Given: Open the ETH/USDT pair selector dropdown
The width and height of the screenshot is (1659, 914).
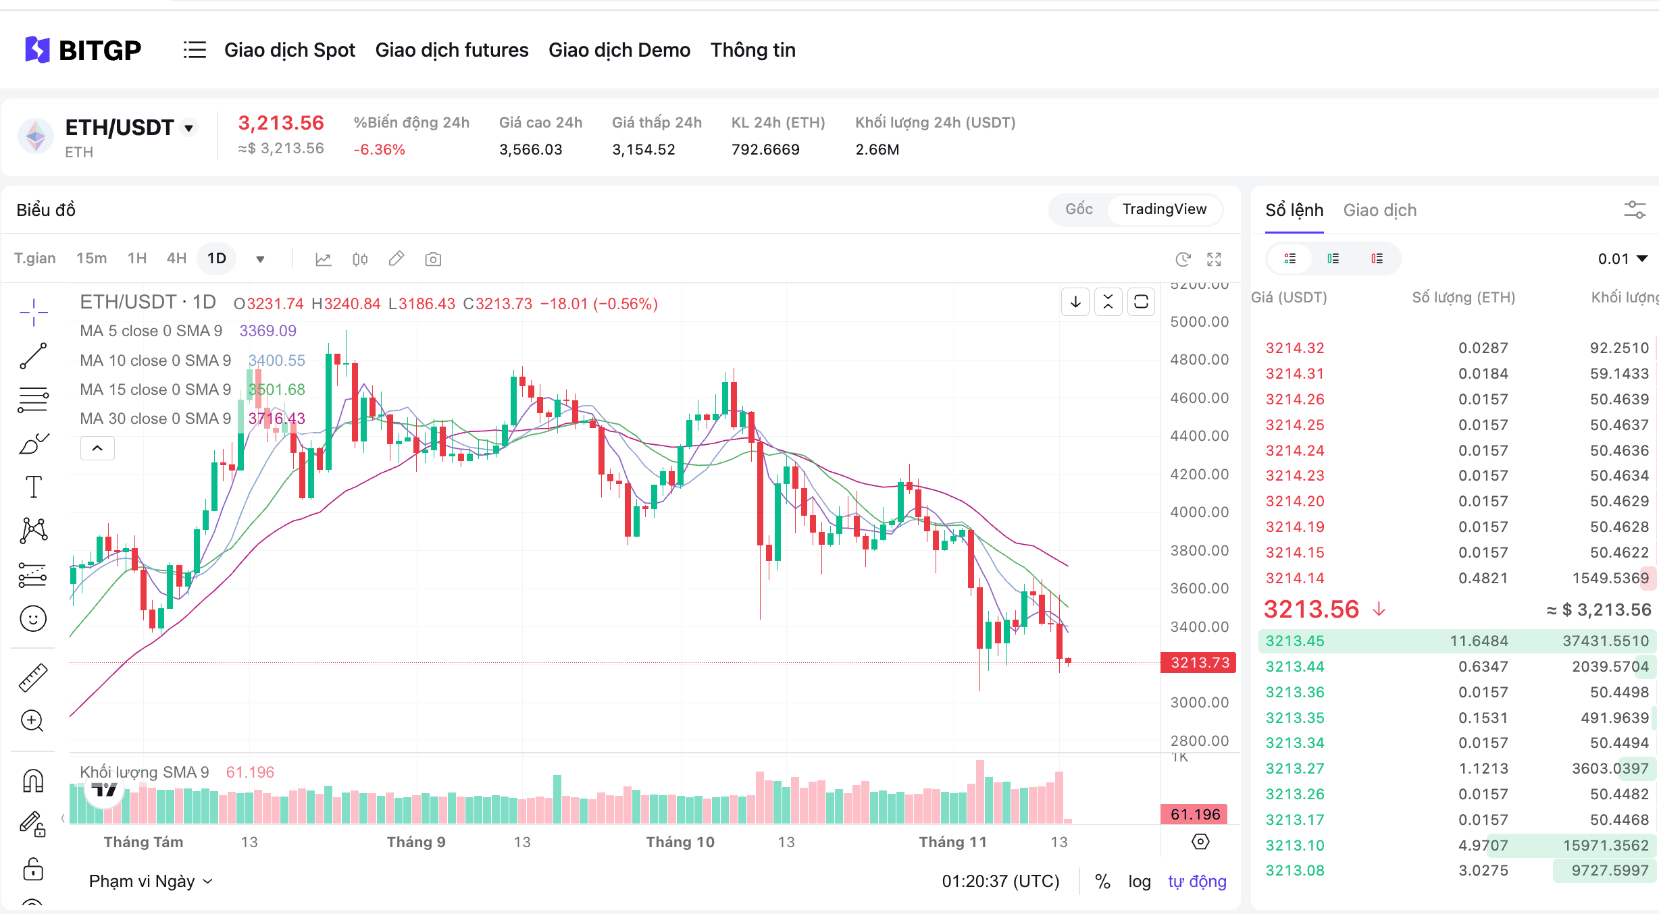Looking at the screenshot, I should pyautogui.click(x=189, y=128).
